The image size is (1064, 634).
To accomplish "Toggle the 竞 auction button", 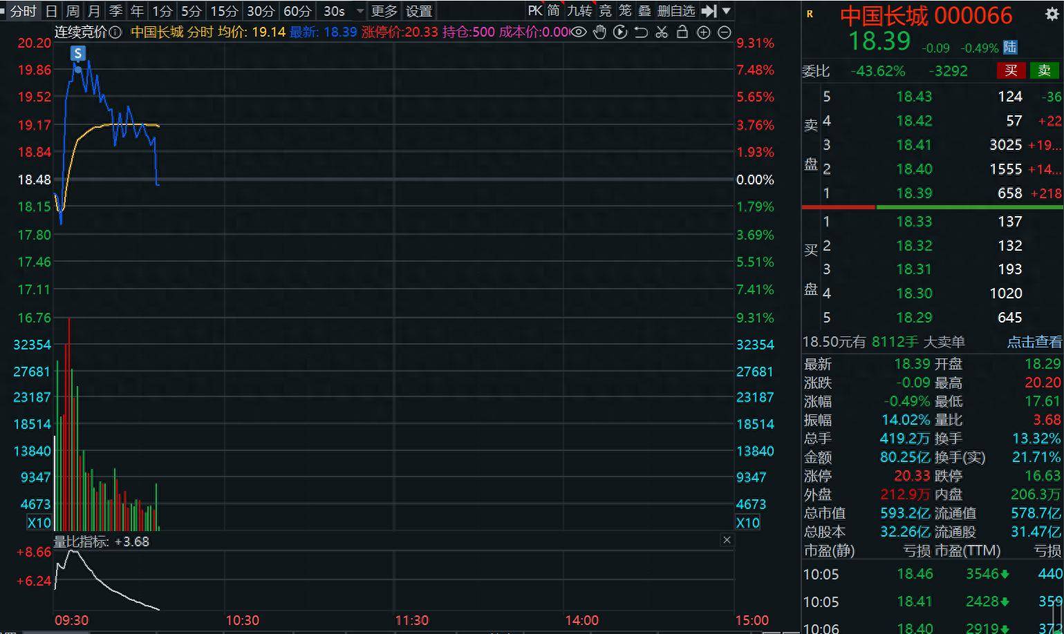I will pyautogui.click(x=605, y=11).
